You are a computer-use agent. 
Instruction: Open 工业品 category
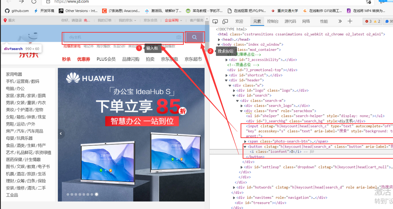coord(12,195)
